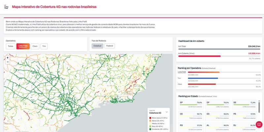Click the Rio de Janeiro map label

pyautogui.click(x=127, y=93)
